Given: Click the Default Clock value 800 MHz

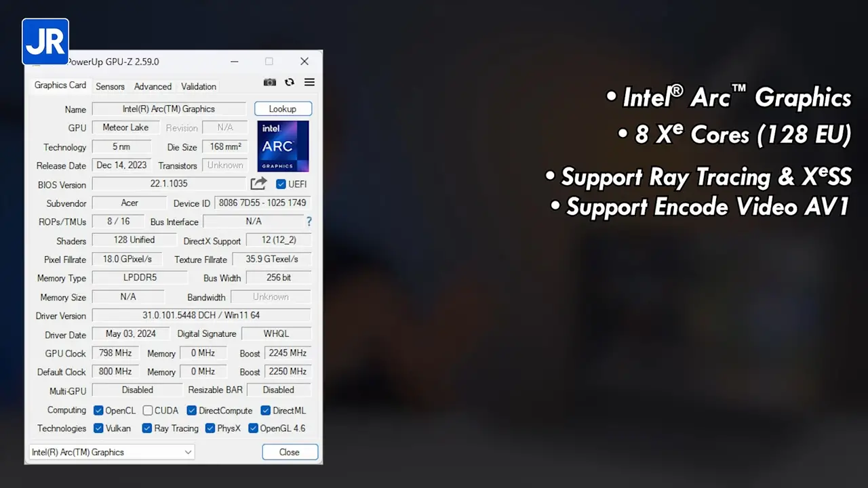Looking at the screenshot, I should [x=115, y=371].
